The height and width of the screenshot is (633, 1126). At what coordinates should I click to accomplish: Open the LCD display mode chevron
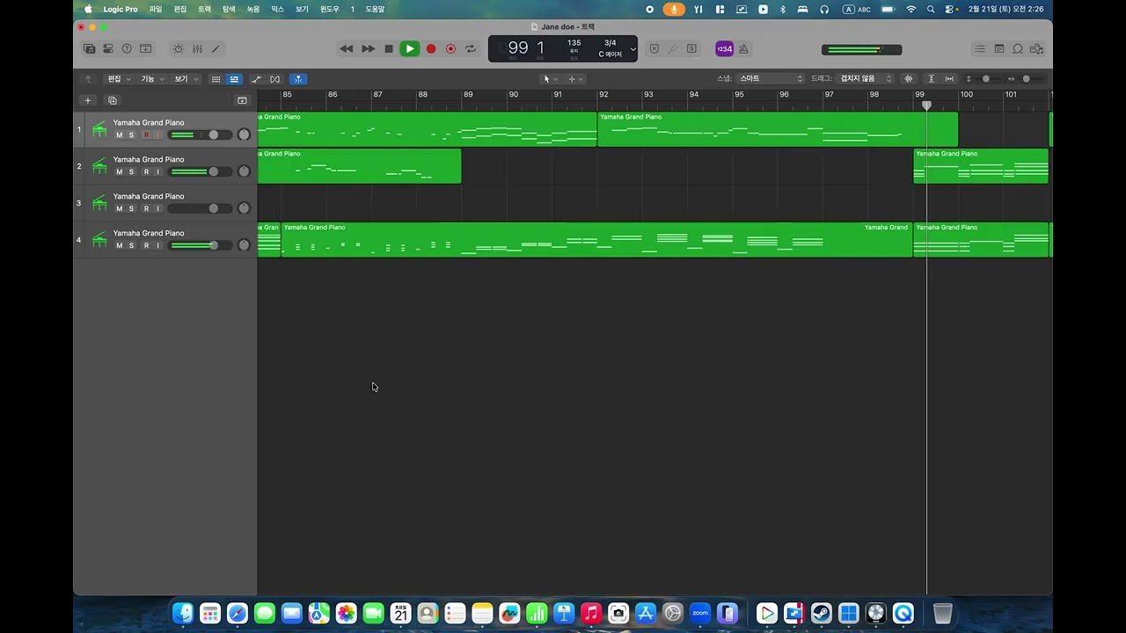[632, 49]
